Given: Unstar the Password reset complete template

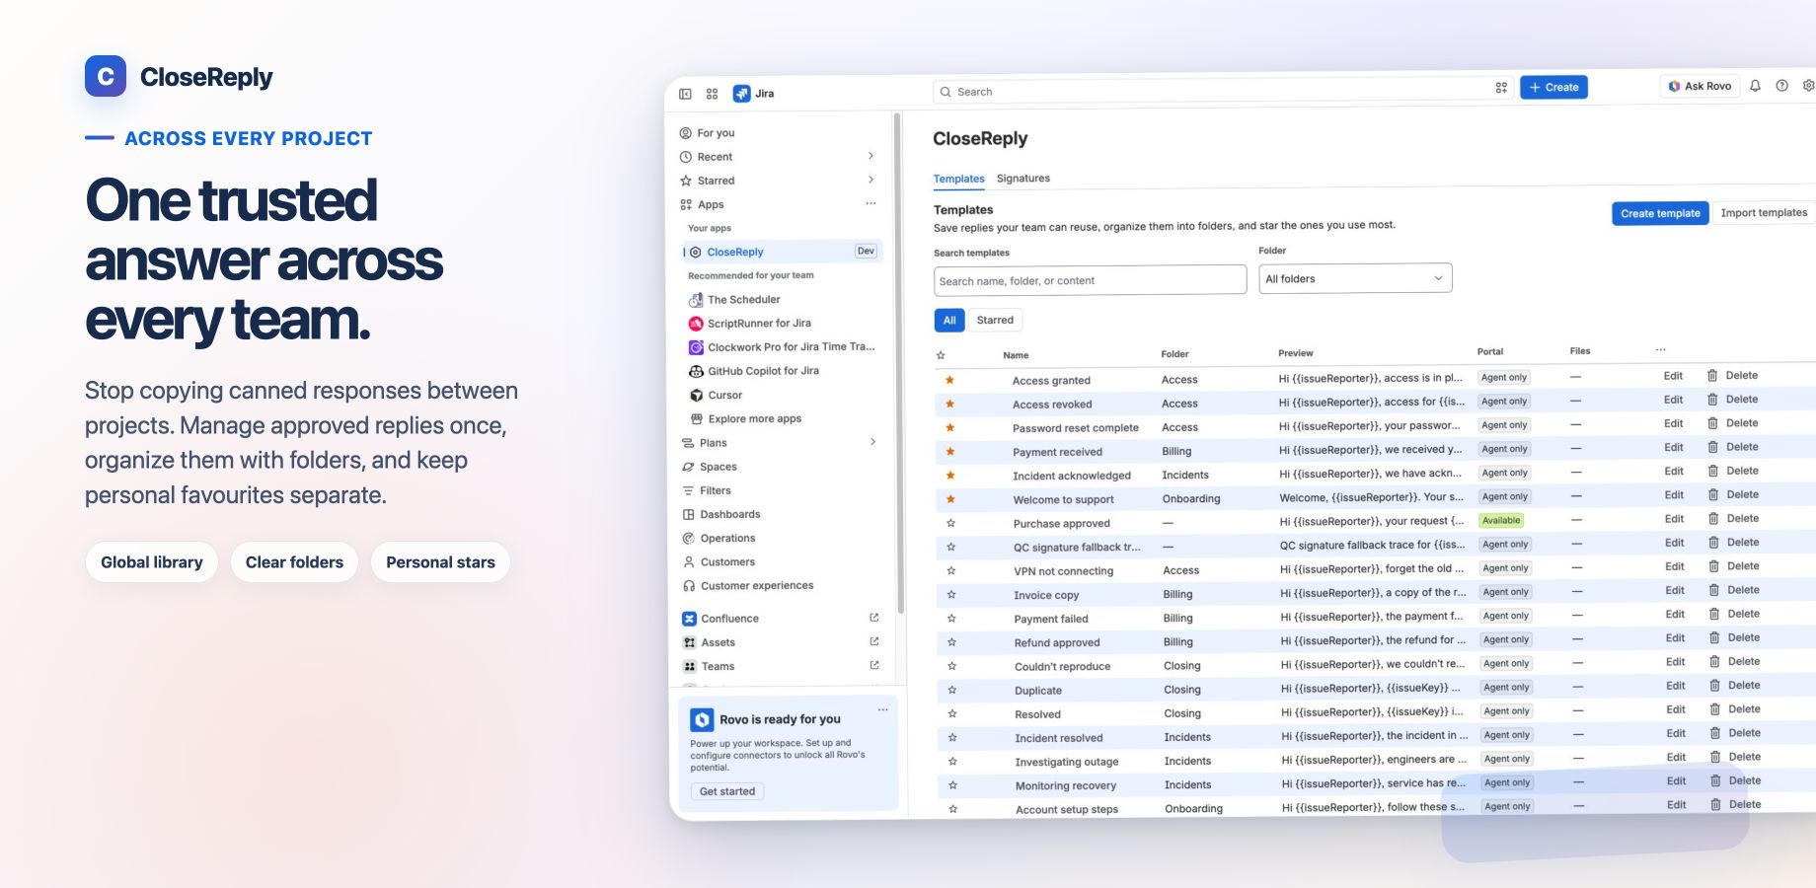Looking at the screenshot, I should [x=949, y=427].
